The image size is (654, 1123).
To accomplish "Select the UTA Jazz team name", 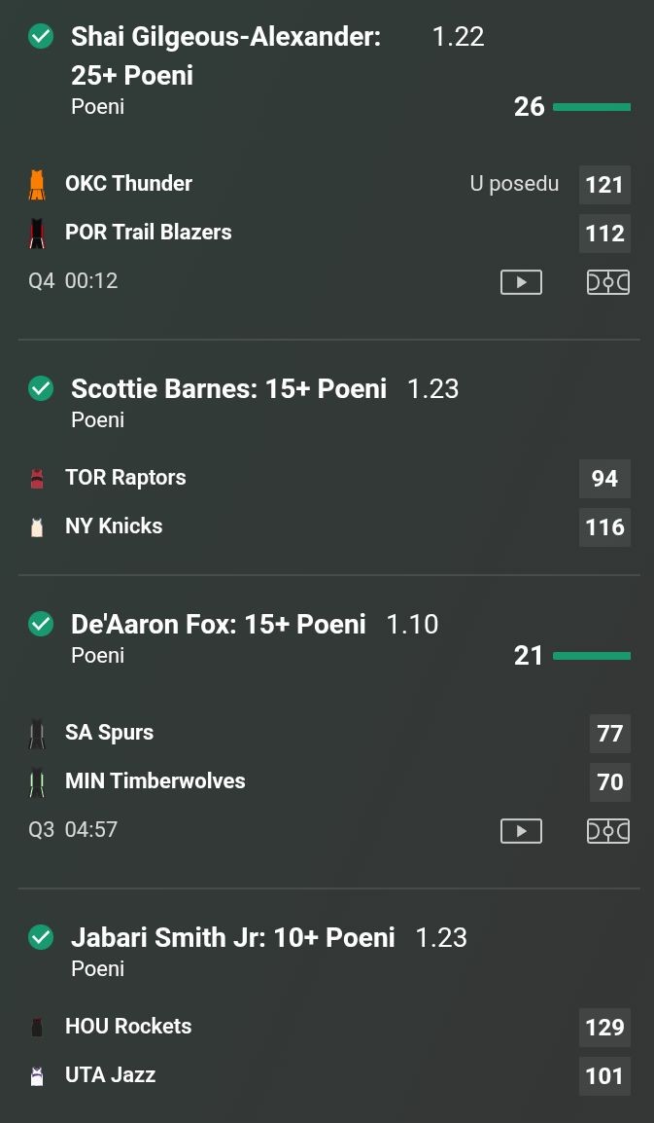I will click(110, 1075).
